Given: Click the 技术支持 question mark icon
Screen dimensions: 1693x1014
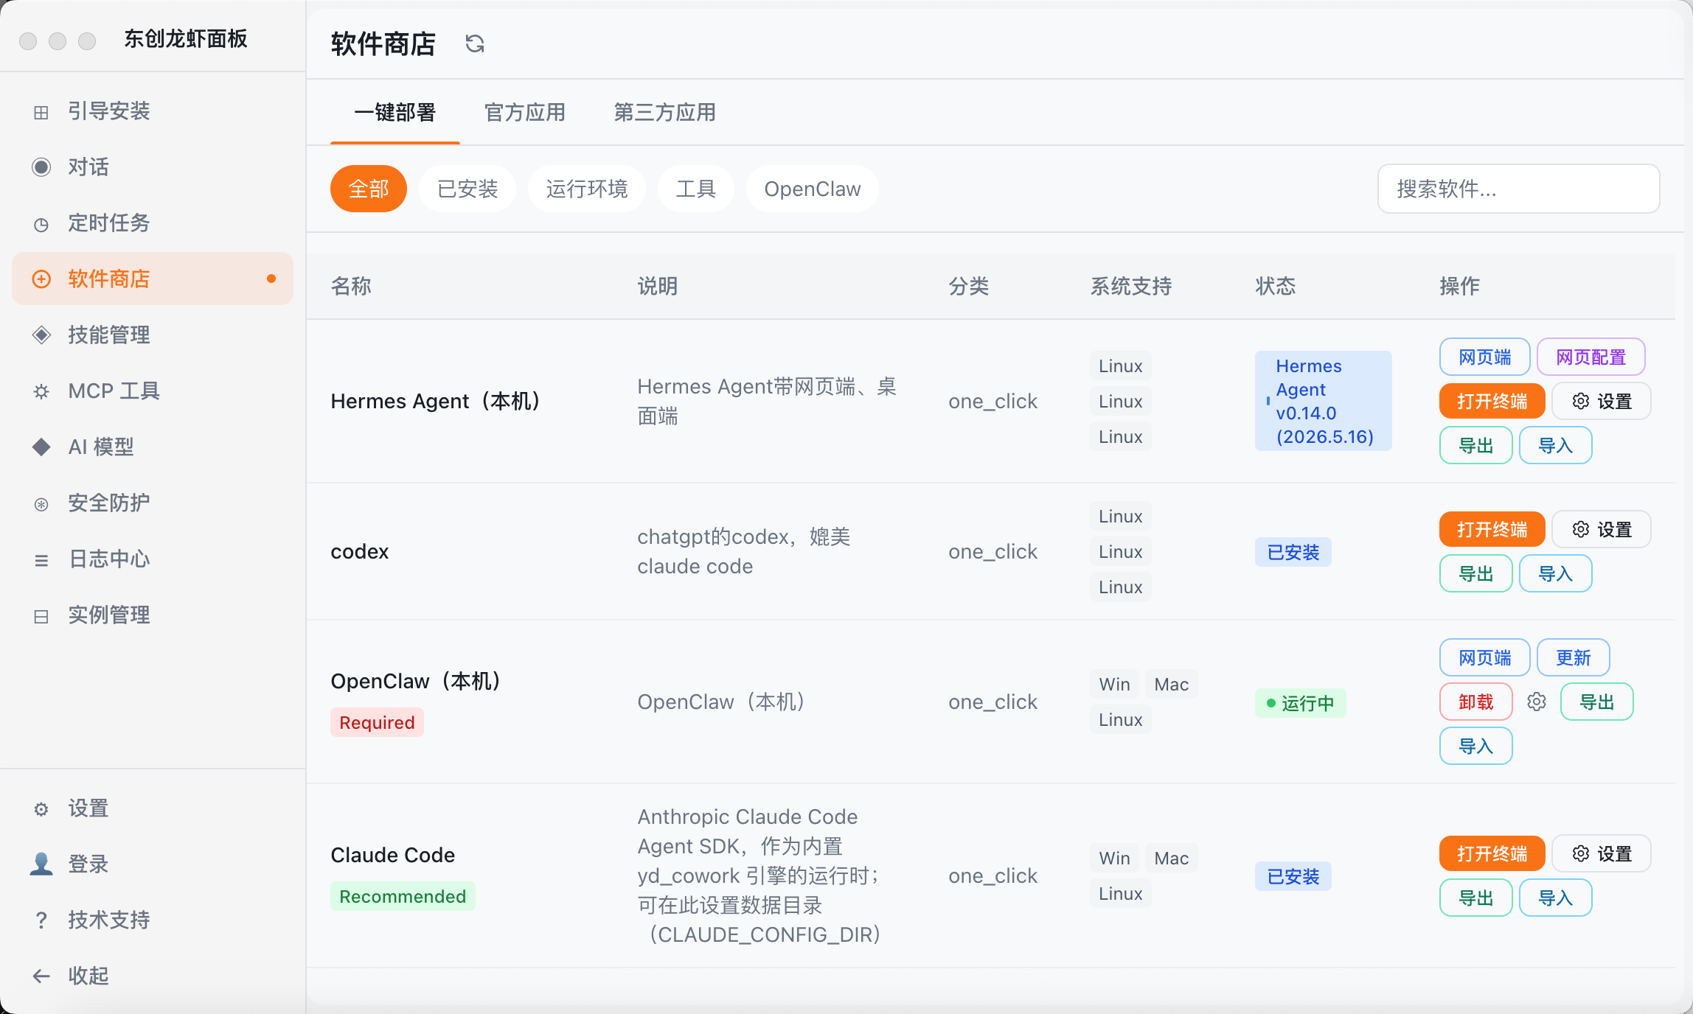Looking at the screenshot, I should 41,920.
